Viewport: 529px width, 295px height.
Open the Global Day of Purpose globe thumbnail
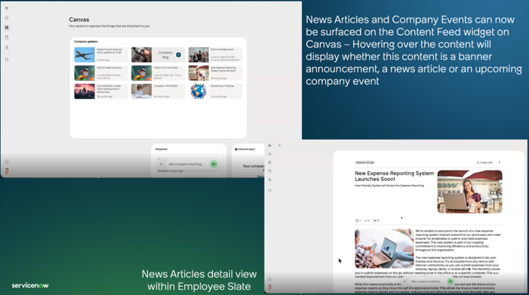tap(198, 91)
